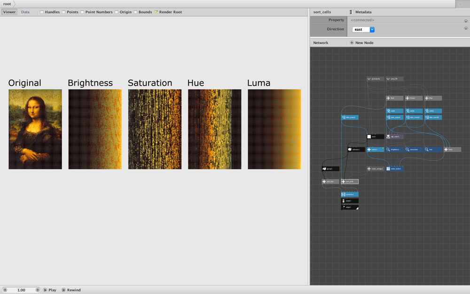The image size is (470, 294).
Task: Select the group1 node
Action: coord(330,169)
